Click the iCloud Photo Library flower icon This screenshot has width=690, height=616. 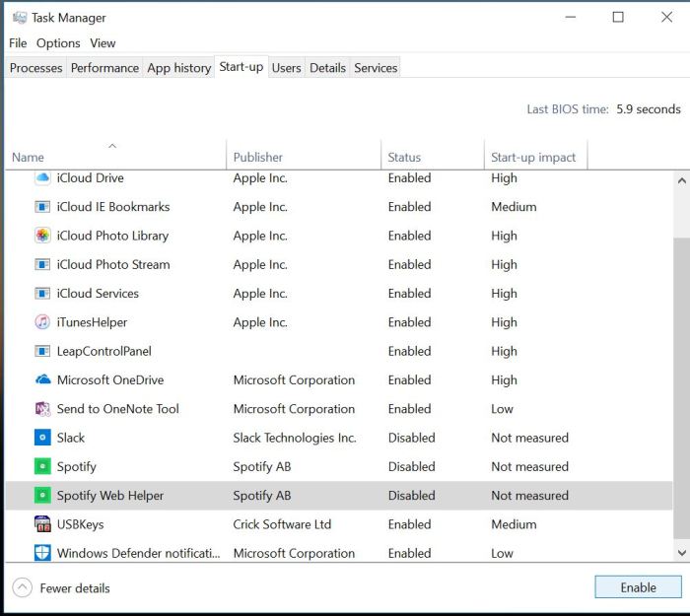[x=42, y=236]
